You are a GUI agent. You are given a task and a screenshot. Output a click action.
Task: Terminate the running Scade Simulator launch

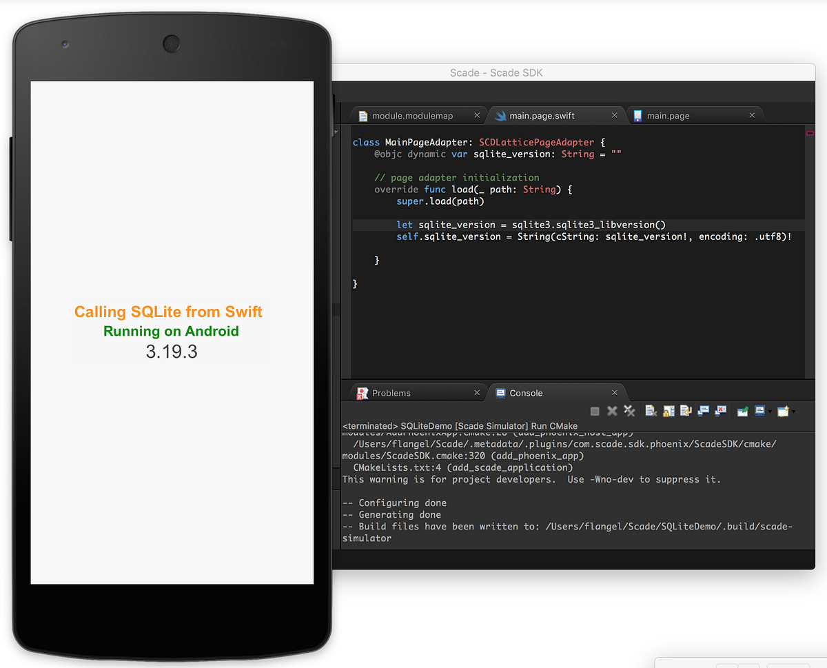pyautogui.click(x=594, y=411)
